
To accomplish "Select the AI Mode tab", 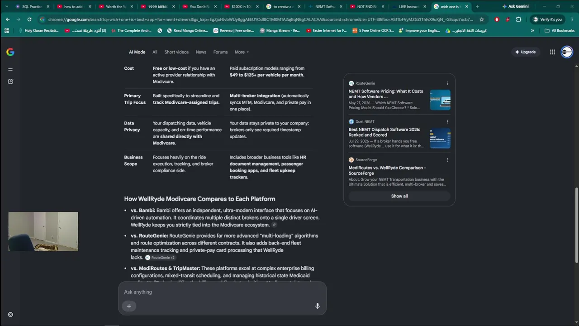I will tap(137, 52).
